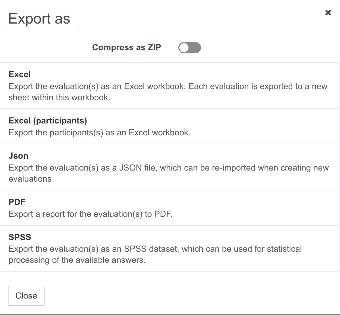340x315 pixels.
Task: Select the Excel (participants) export option
Action: click(x=170, y=126)
